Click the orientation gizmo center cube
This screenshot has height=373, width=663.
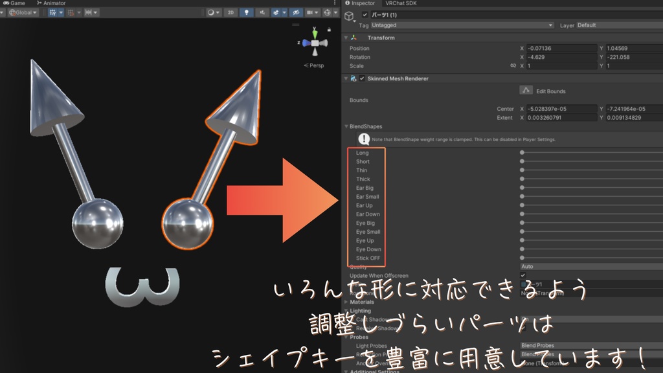(x=315, y=43)
